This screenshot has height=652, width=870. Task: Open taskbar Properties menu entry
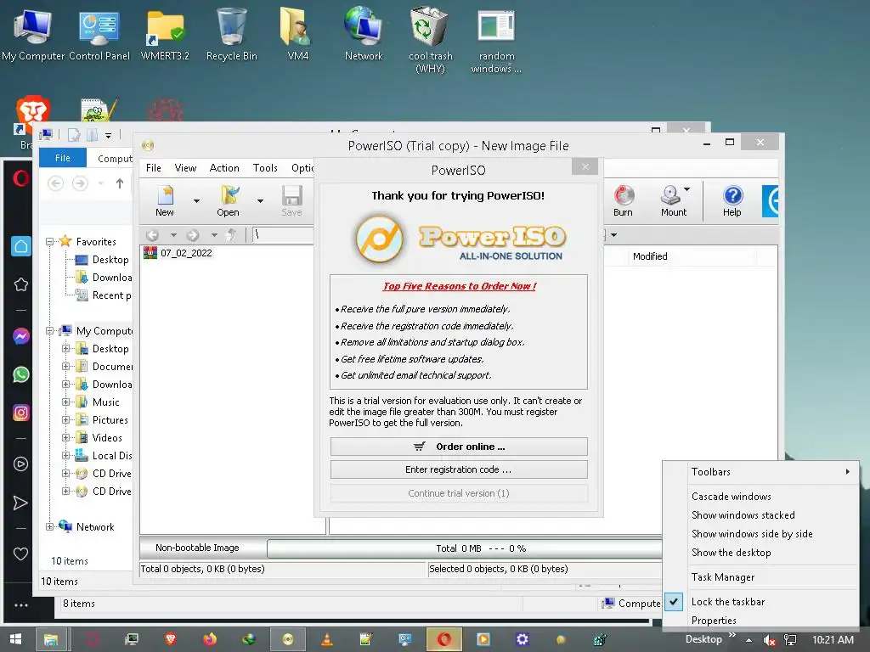tap(714, 621)
